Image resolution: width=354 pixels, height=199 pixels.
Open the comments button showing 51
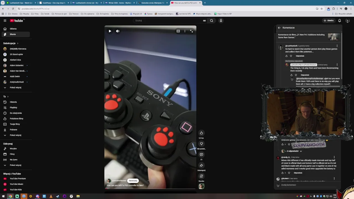[x=201, y=155]
